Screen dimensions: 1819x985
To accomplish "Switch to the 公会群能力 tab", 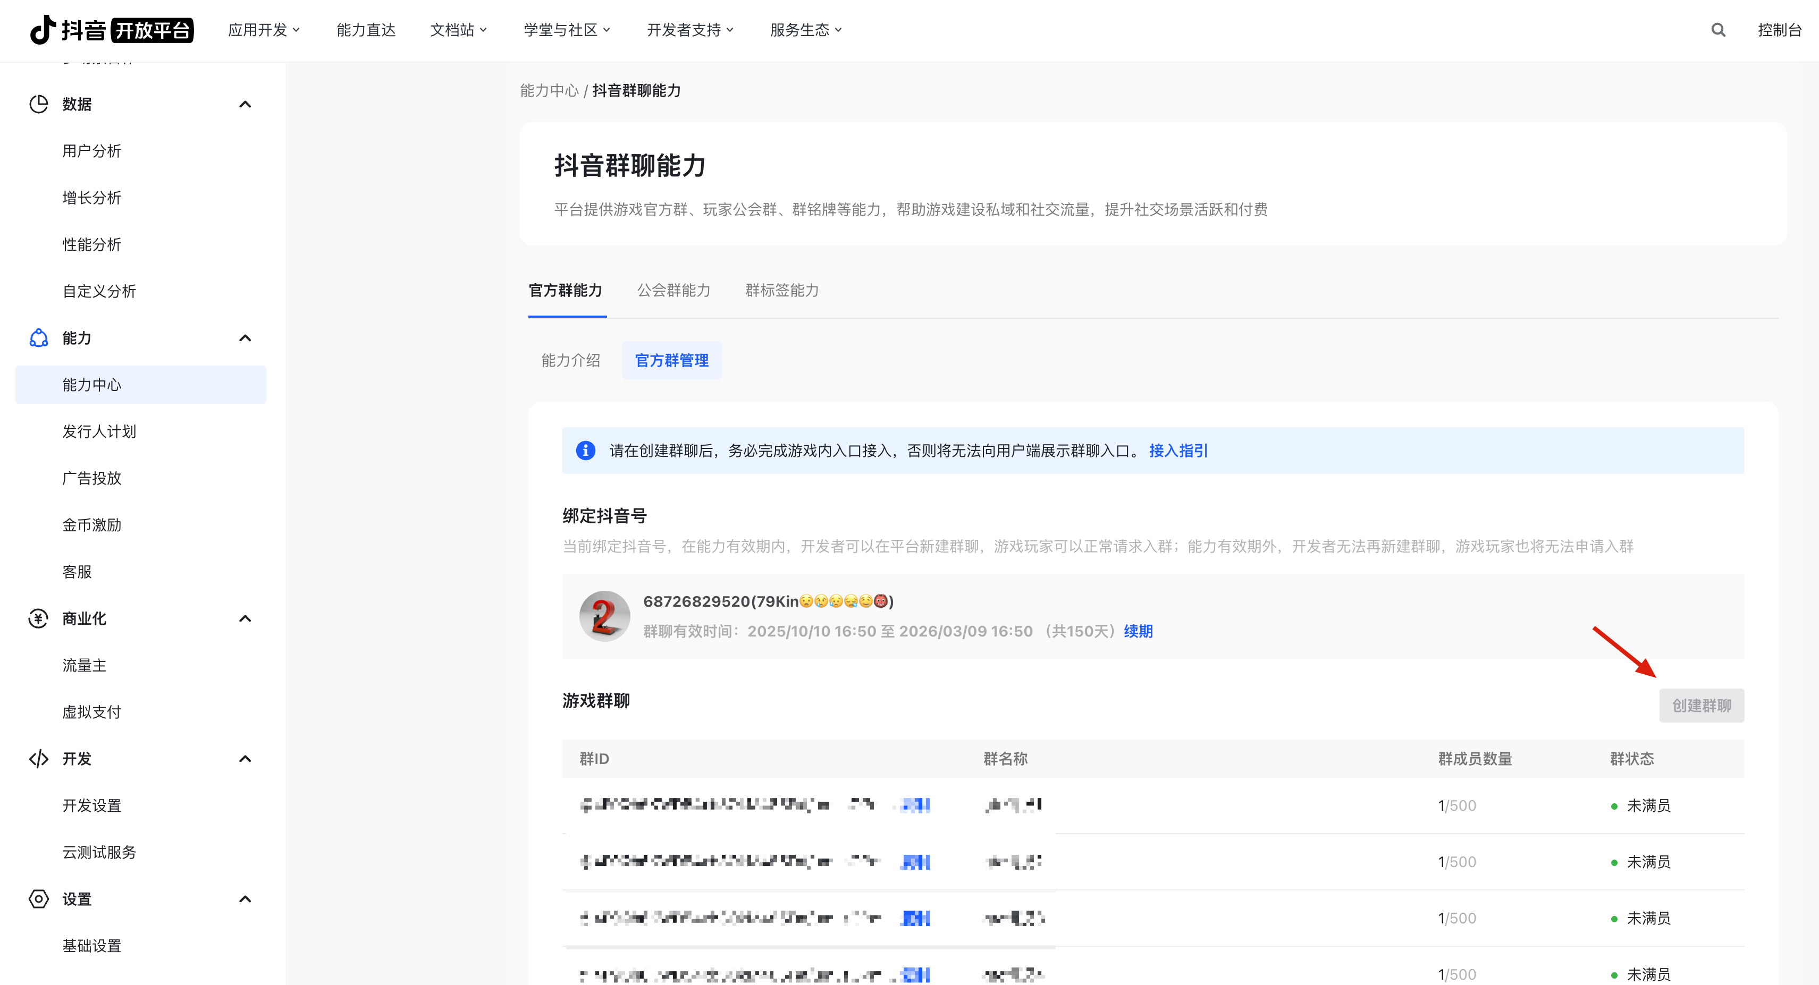I will [673, 290].
